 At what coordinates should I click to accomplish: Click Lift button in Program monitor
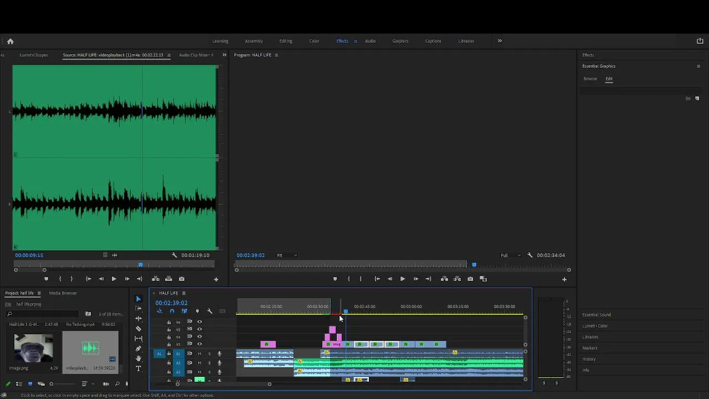tap(444, 279)
